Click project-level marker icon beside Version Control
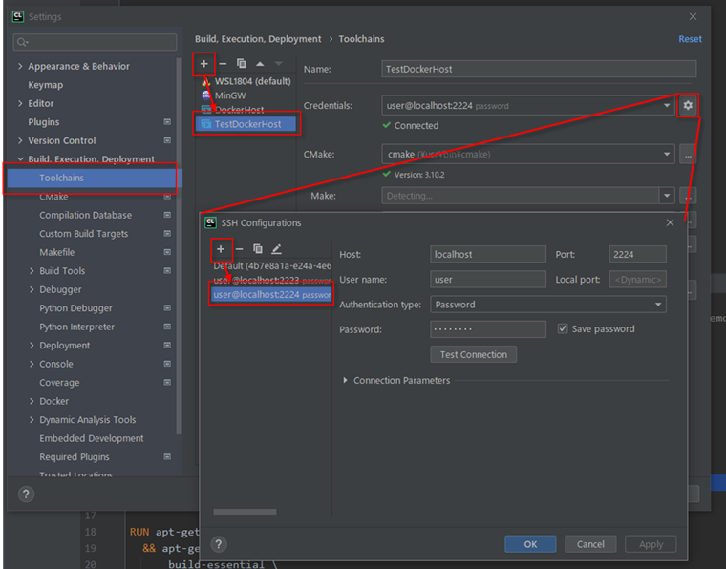The height and width of the screenshot is (569, 726). (167, 140)
